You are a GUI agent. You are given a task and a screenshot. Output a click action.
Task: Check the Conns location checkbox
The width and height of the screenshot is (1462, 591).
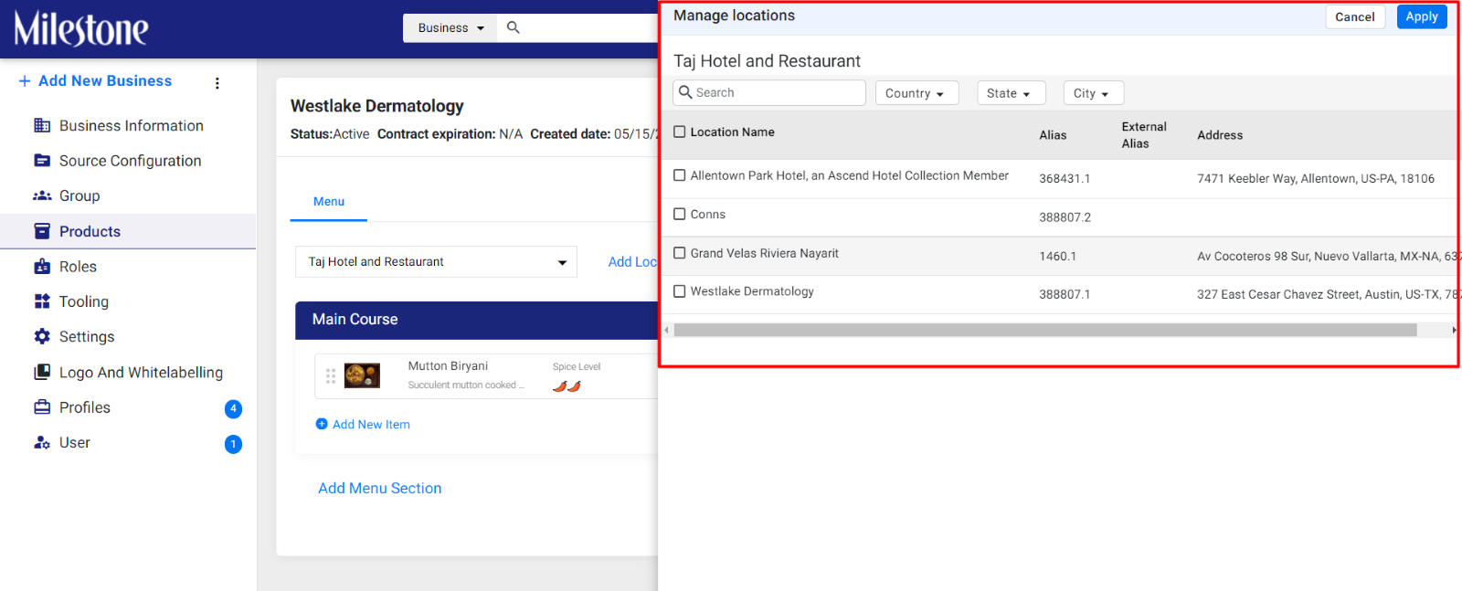click(679, 214)
